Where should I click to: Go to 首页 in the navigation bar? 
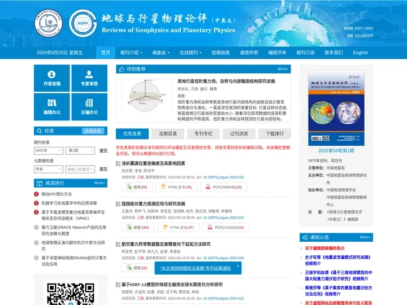pyautogui.click(x=106, y=53)
